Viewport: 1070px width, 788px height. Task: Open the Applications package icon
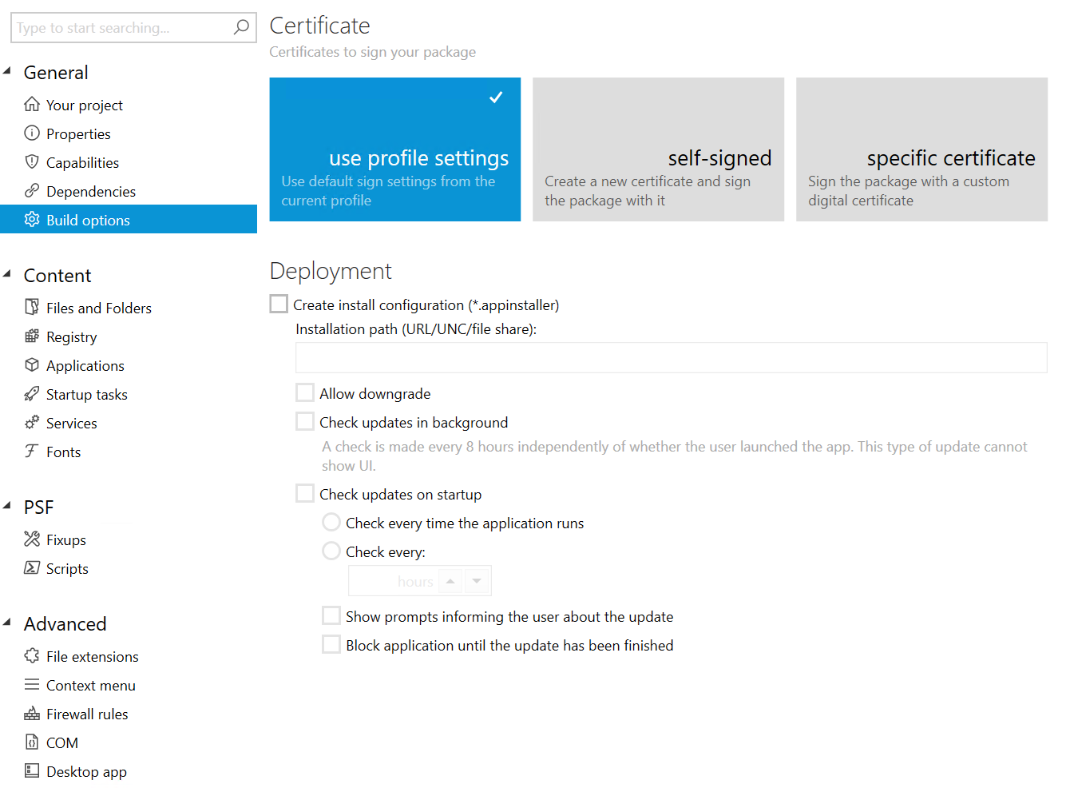tap(31, 365)
